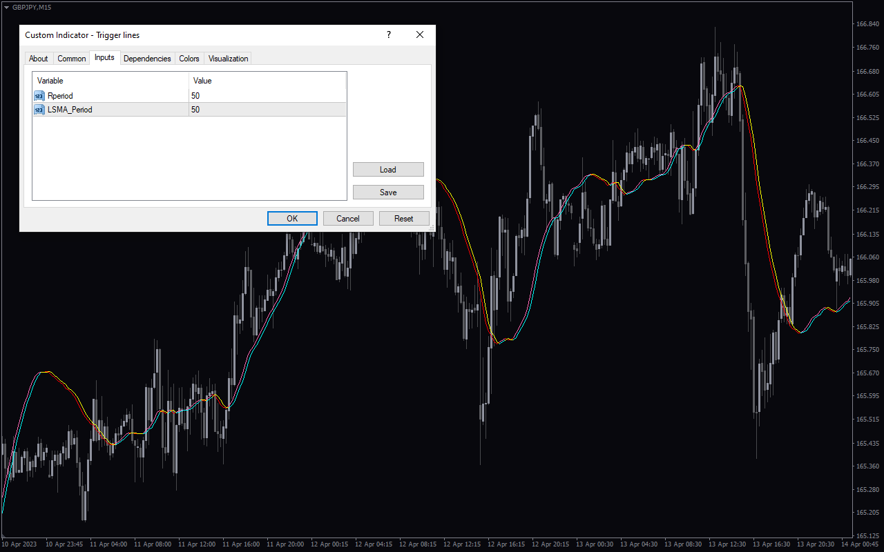The height and width of the screenshot is (552, 884).
Task: Close the Trigger lines dialog
Action: [x=419, y=34]
